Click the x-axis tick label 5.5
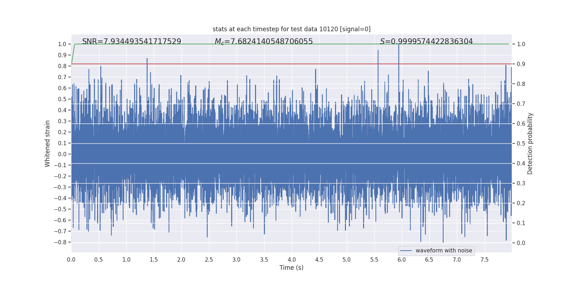The height and width of the screenshot is (284, 569). [x=374, y=260]
